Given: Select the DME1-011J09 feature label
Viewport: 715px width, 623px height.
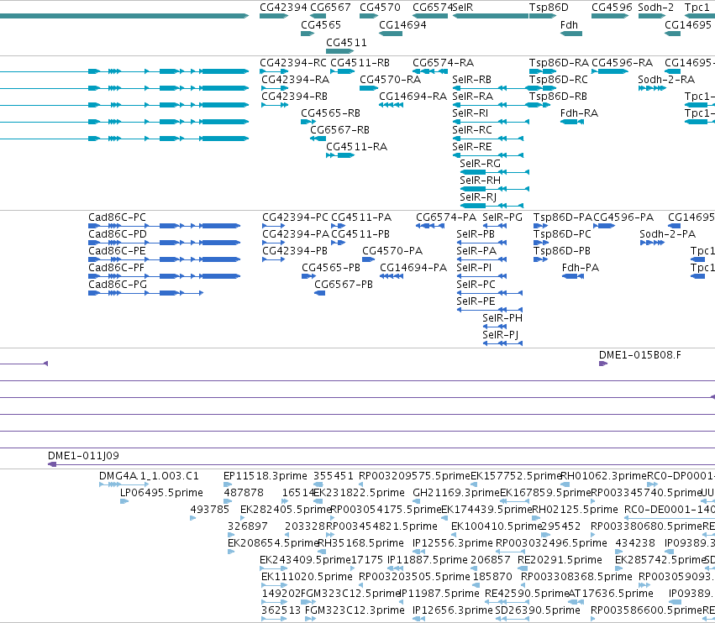Looking at the screenshot, I should (83, 456).
